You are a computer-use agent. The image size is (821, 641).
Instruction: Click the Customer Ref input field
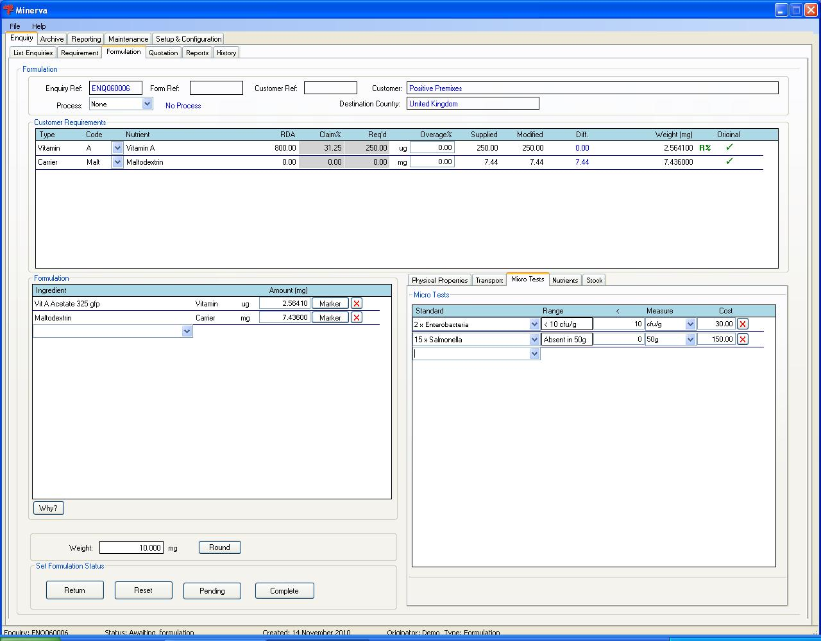coord(330,88)
